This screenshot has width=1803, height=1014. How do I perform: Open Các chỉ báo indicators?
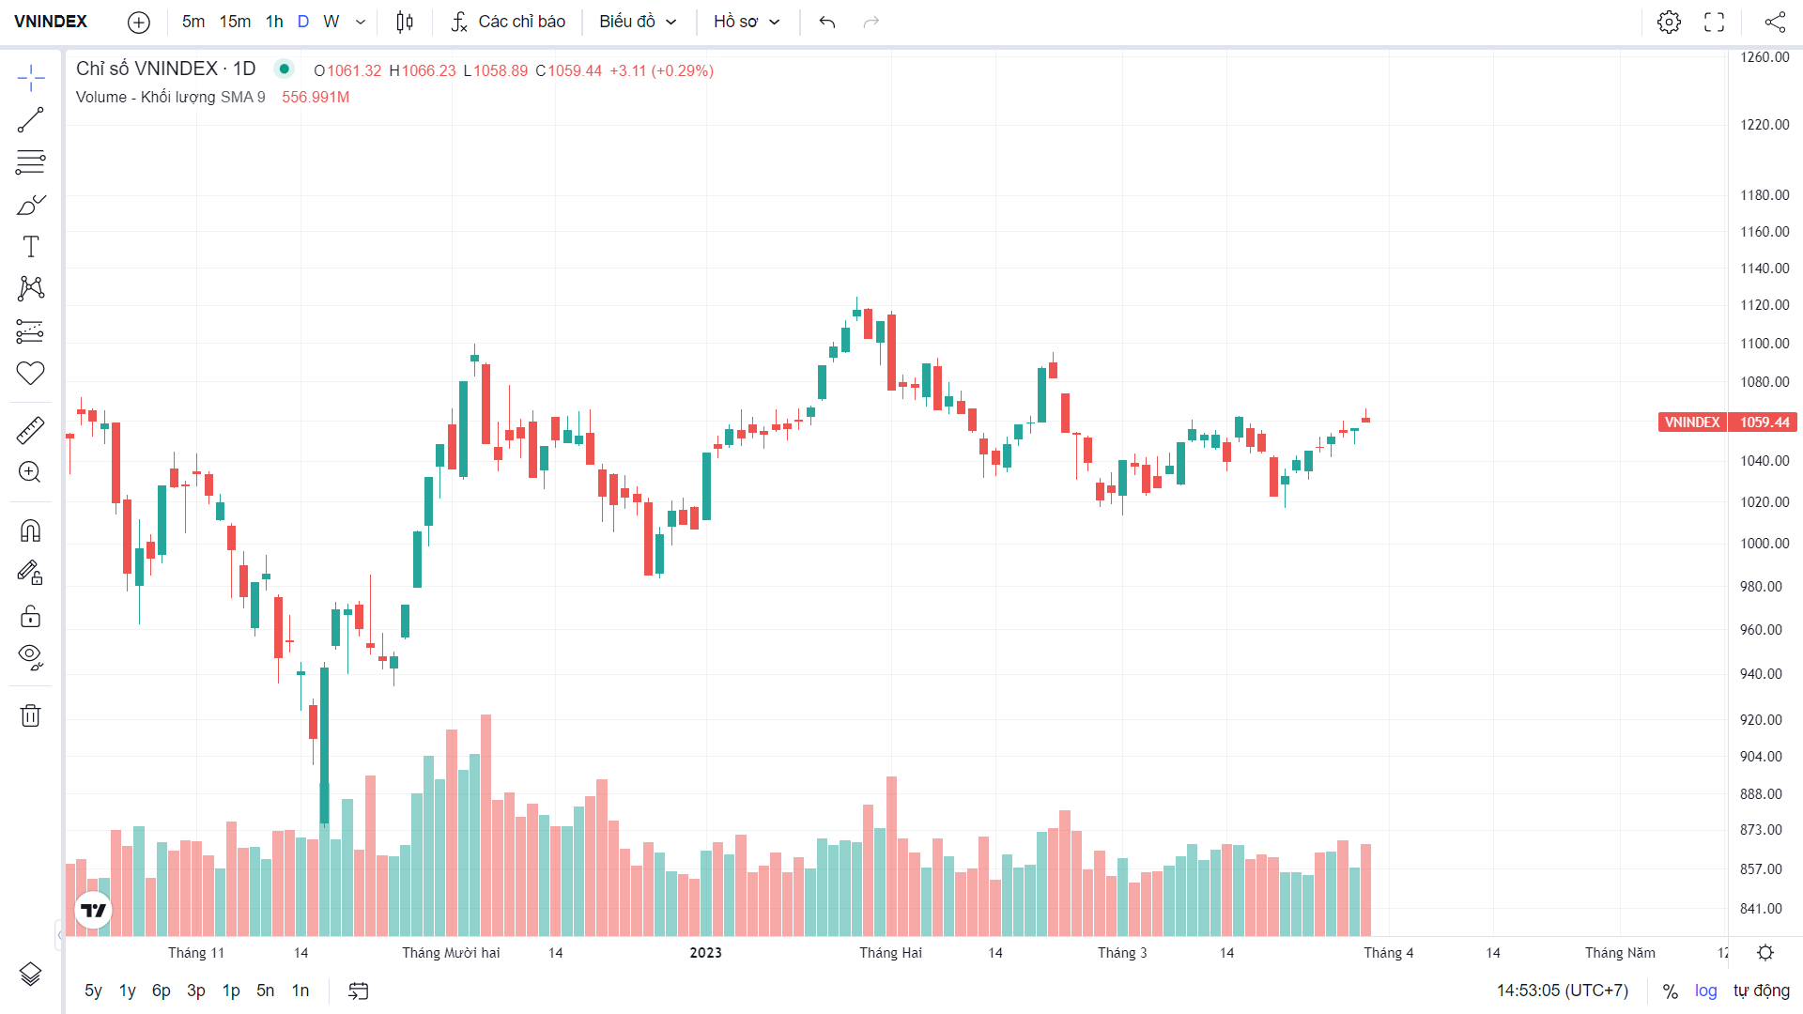click(x=508, y=22)
